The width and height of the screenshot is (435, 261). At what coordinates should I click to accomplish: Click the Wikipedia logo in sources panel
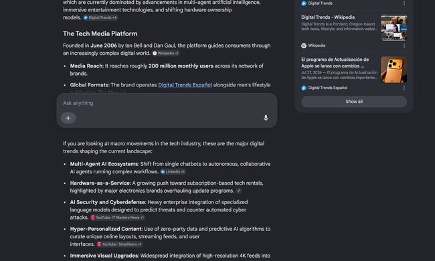pyautogui.click(x=304, y=46)
